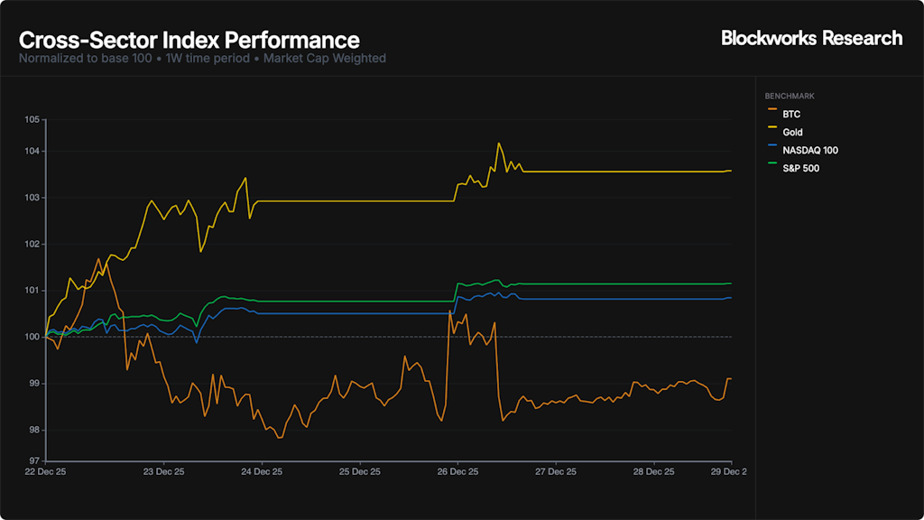Click the 26 Dec 25 date label
Image resolution: width=924 pixels, height=520 pixels.
pyautogui.click(x=457, y=472)
